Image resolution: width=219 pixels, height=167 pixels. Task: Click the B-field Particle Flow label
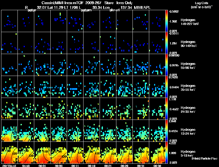click(x=204, y=158)
